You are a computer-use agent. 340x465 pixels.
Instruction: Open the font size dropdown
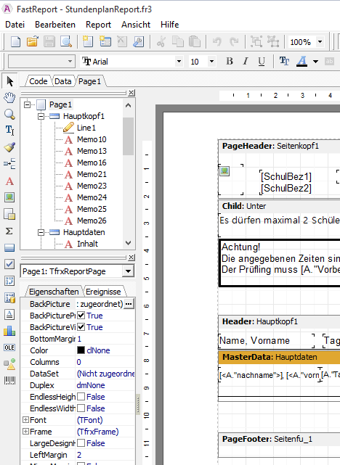211,62
